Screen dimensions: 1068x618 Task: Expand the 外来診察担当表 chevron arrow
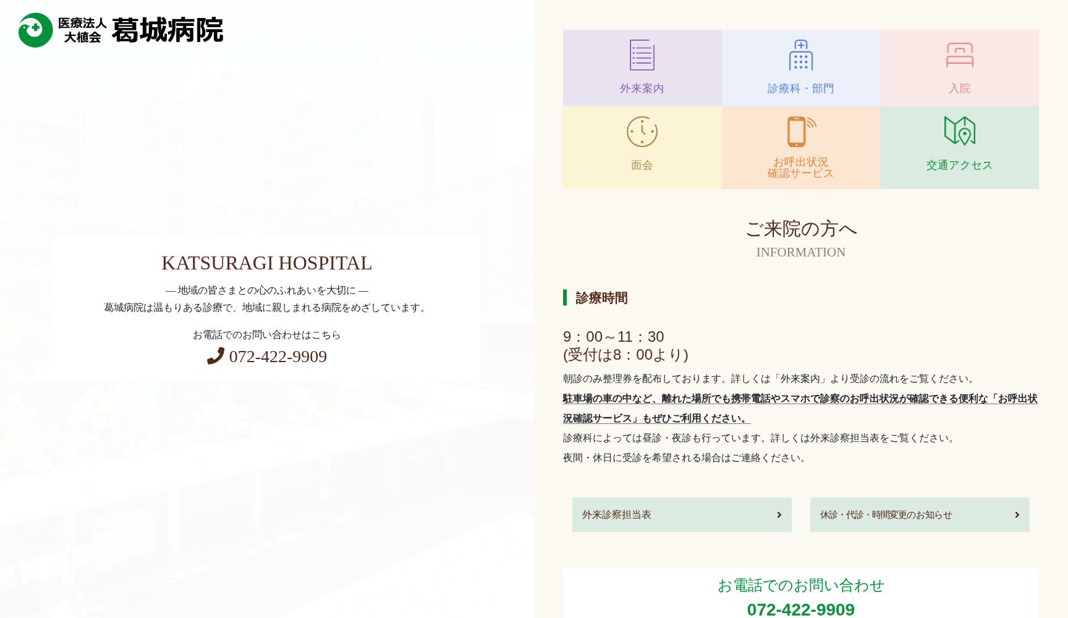tap(778, 514)
